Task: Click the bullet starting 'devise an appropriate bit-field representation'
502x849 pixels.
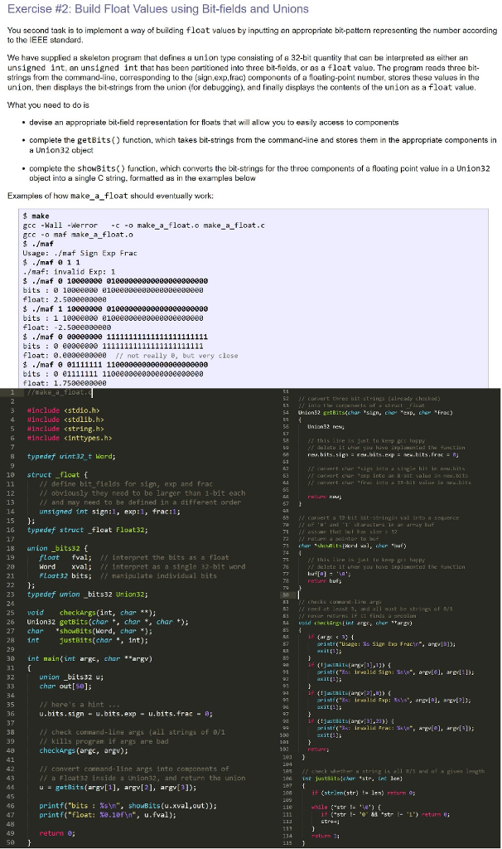Action: [214, 123]
